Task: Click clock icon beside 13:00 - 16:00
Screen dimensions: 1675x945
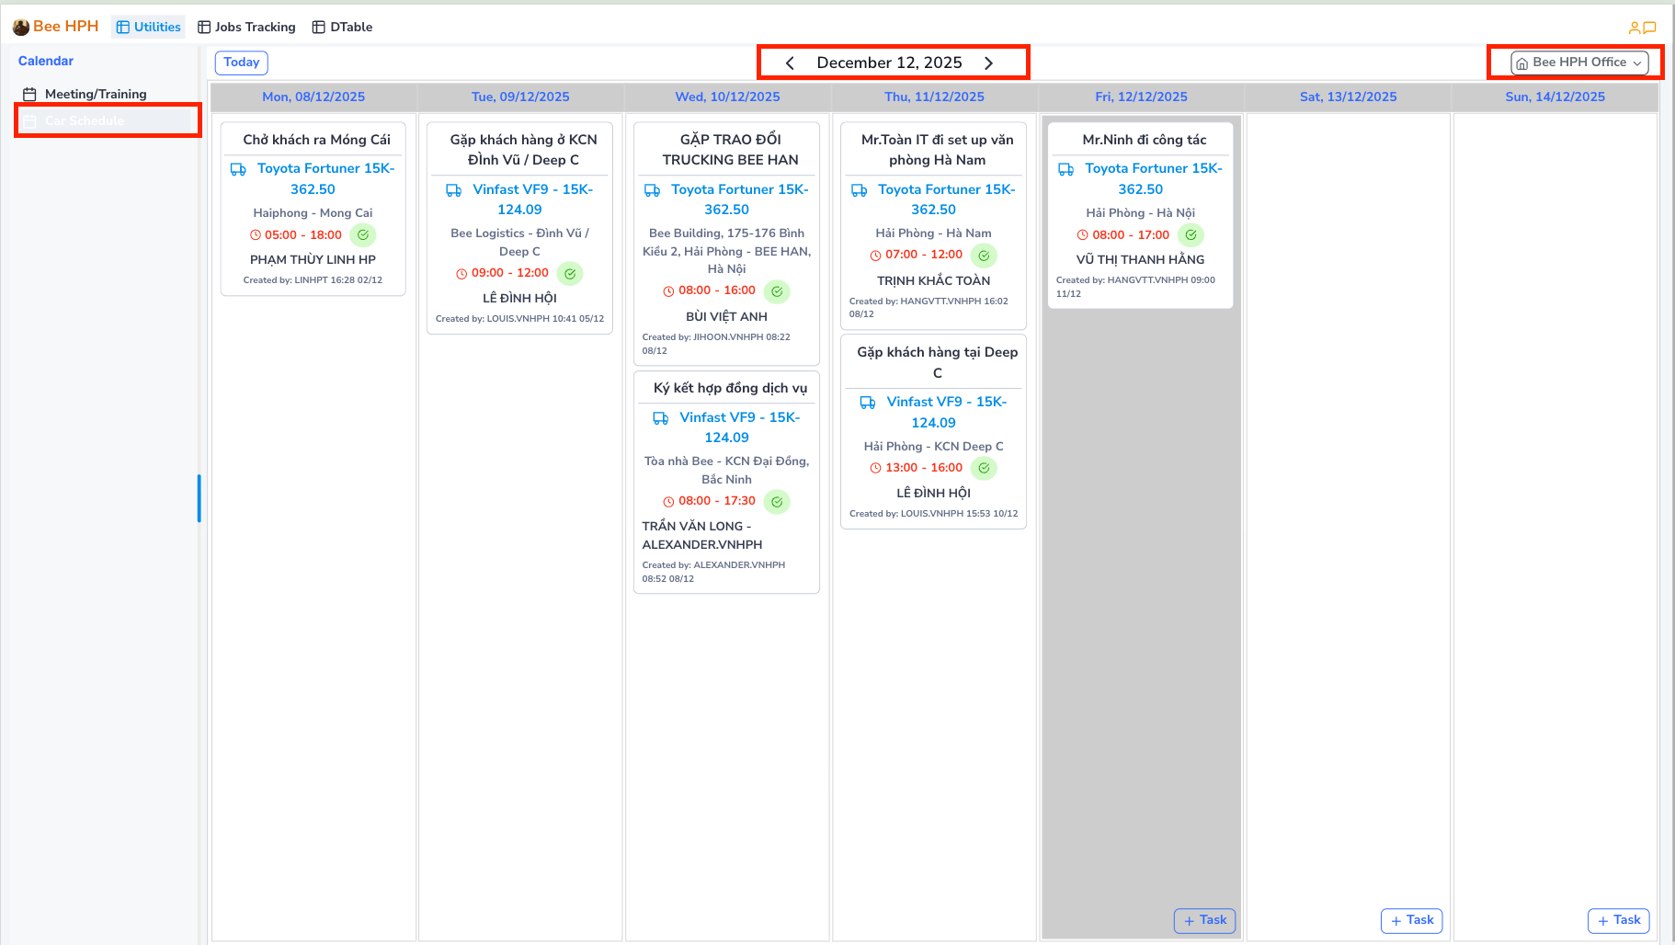Action: click(x=875, y=468)
